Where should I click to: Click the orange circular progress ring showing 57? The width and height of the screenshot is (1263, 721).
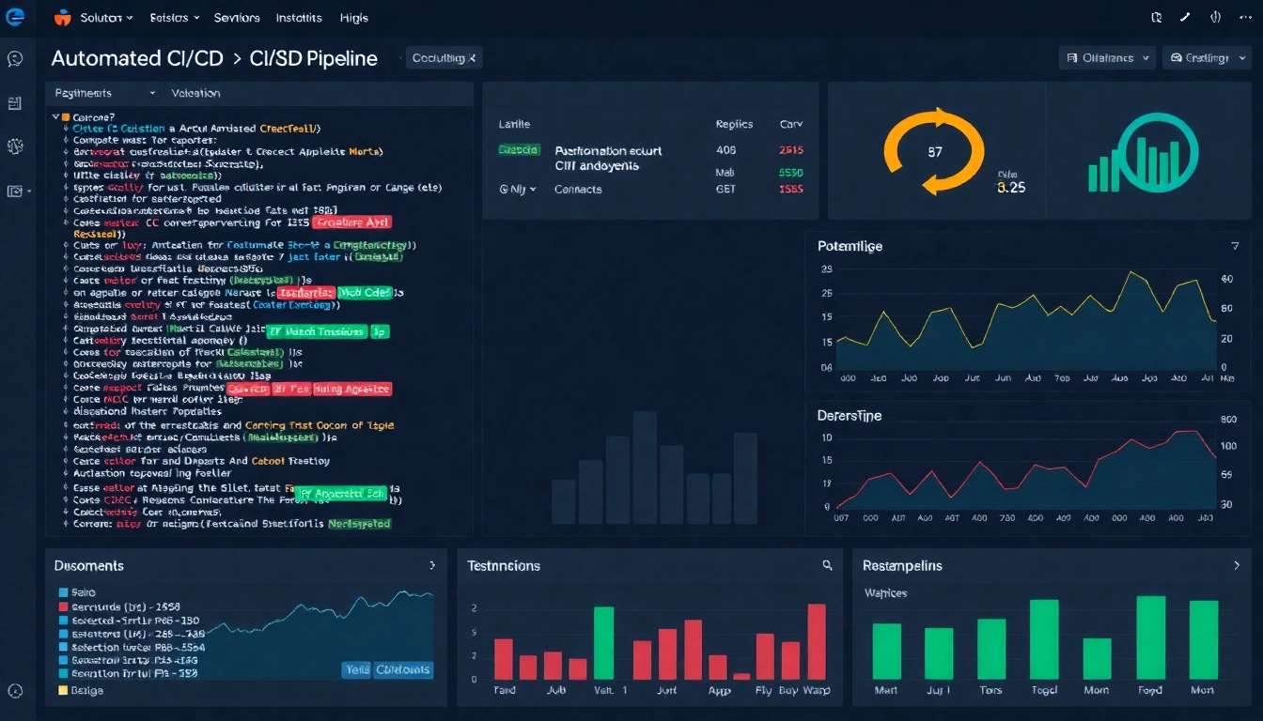tap(933, 151)
